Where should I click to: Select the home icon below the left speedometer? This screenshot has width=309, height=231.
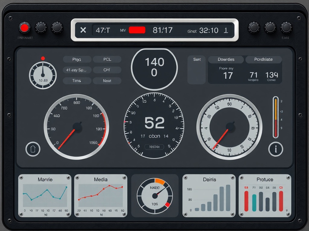(x=33, y=149)
